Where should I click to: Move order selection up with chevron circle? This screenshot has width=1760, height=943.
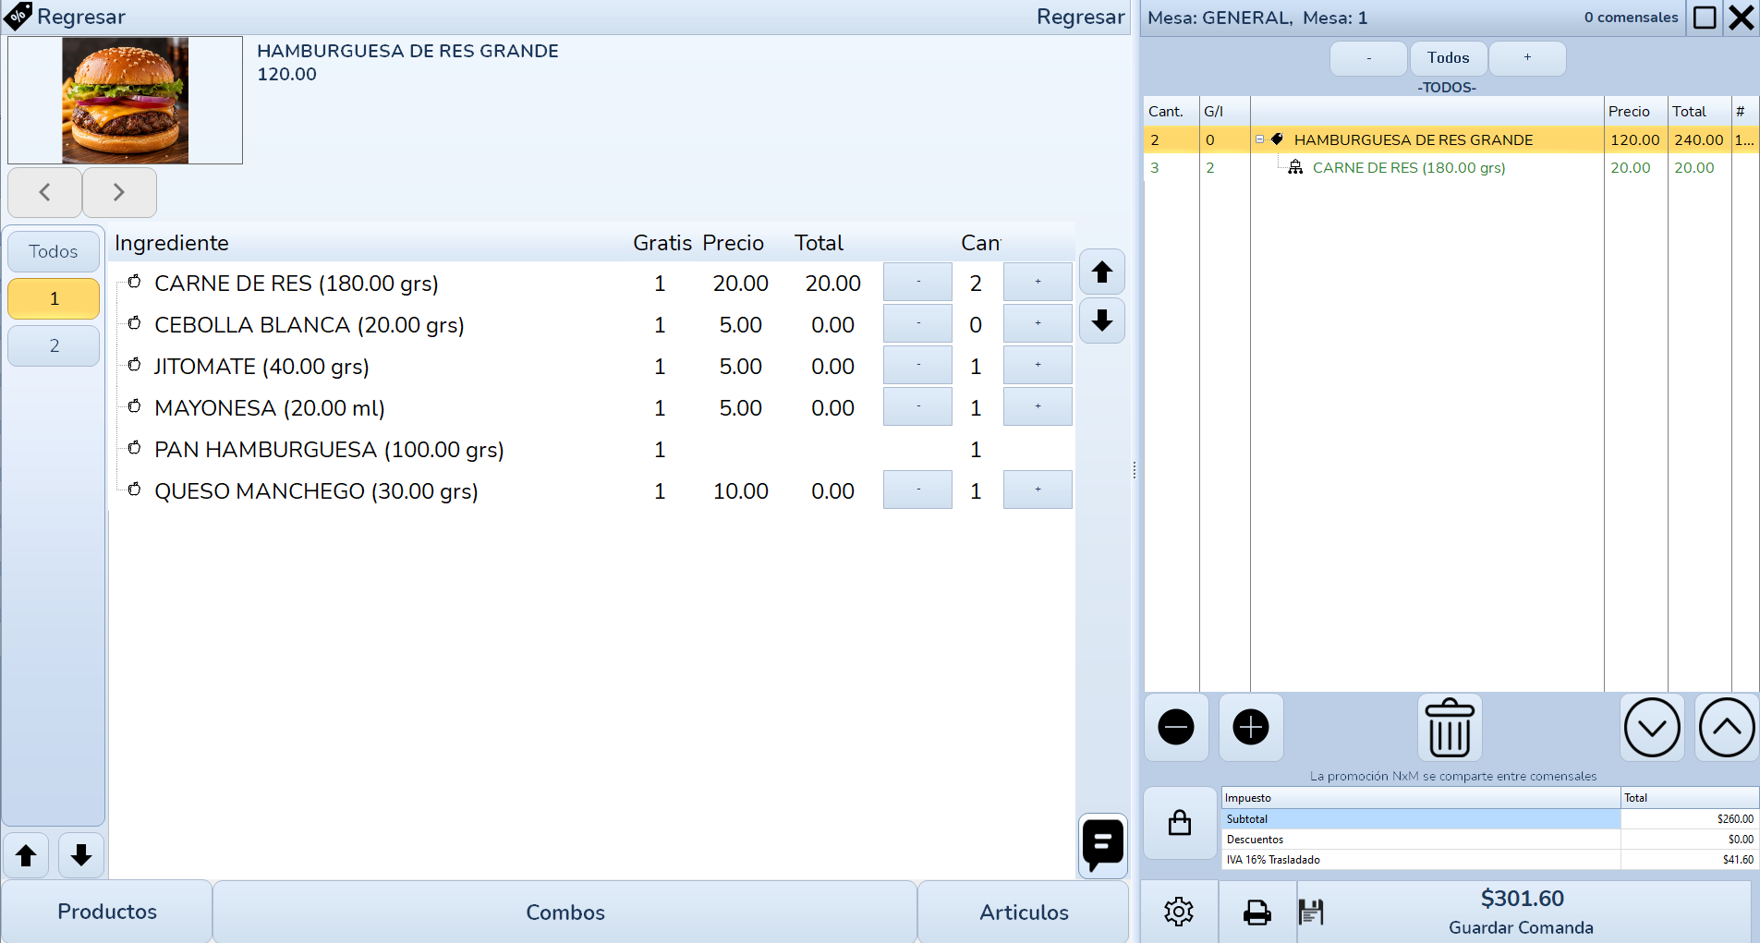coord(1727,727)
